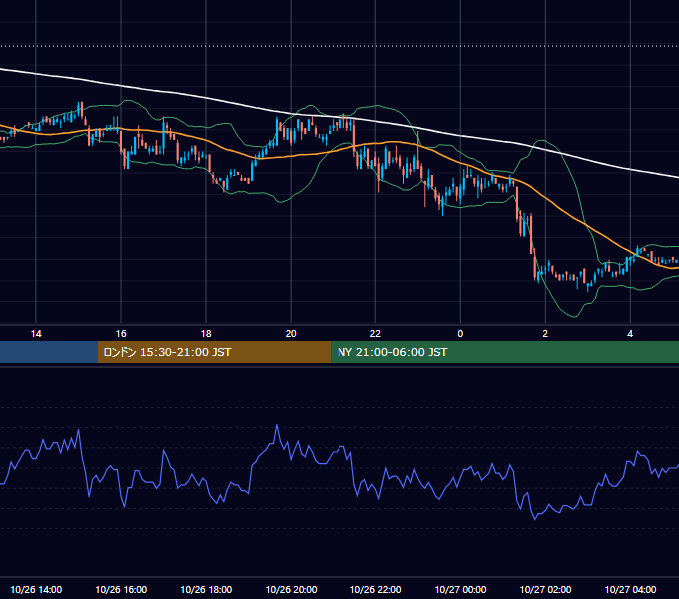Click the "2" hour label on time axis

pos(545,334)
